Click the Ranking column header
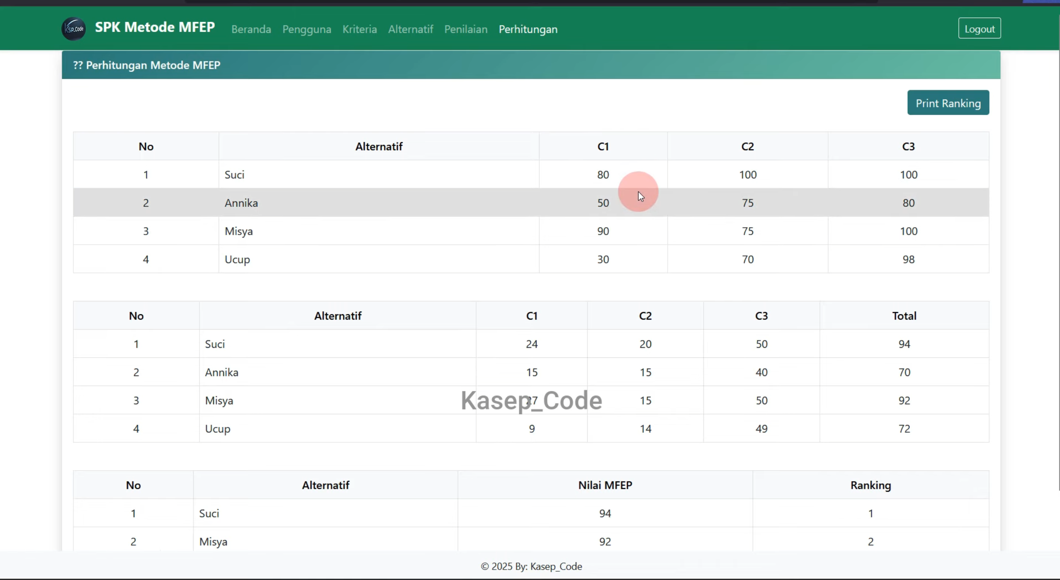 [x=870, y=485]
